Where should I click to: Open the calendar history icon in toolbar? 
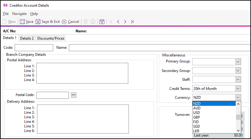(x=102, y=22)
